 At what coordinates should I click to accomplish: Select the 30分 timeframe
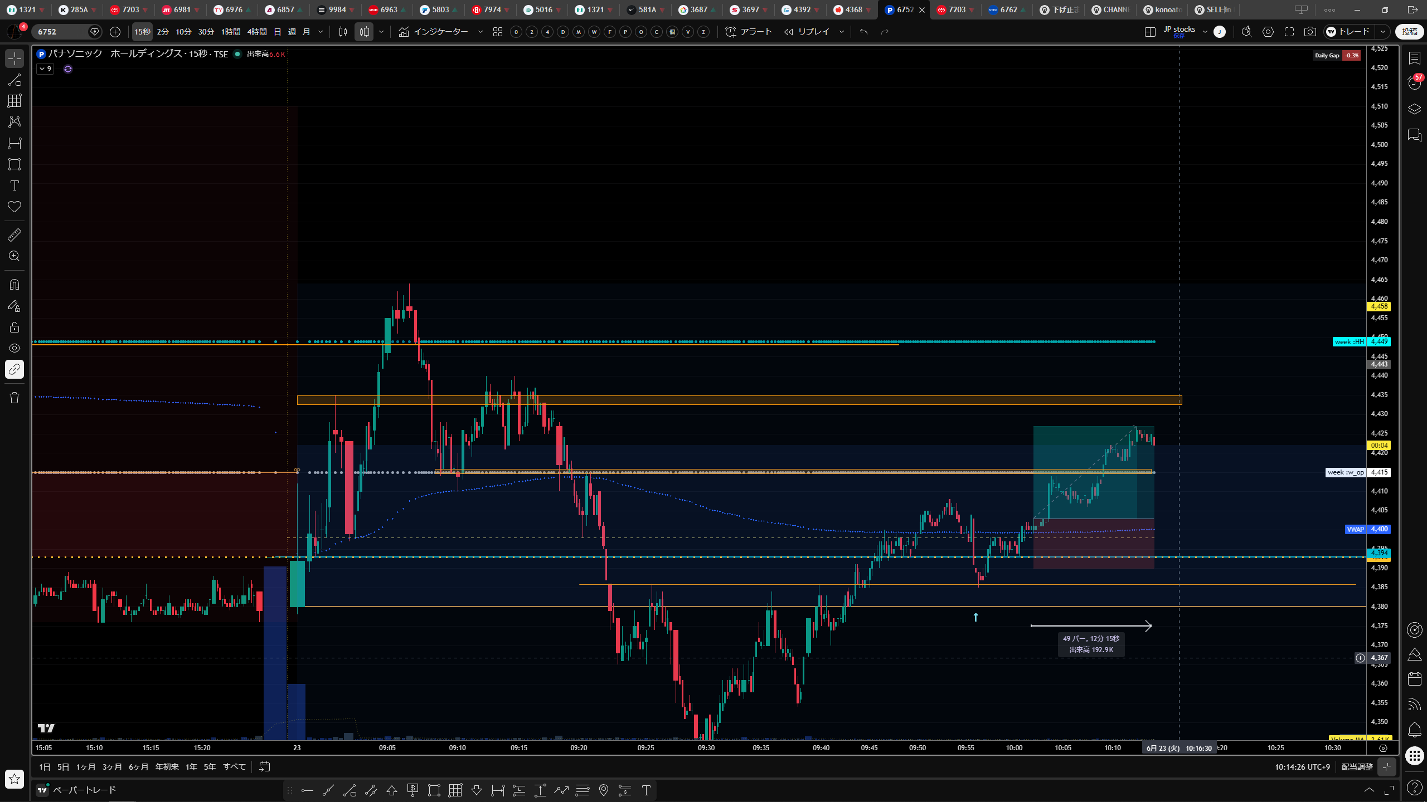206,32
